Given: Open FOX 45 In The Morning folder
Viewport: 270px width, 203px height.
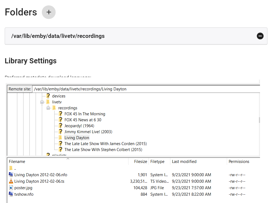Looking at the screenshot, I should [85, 114].
